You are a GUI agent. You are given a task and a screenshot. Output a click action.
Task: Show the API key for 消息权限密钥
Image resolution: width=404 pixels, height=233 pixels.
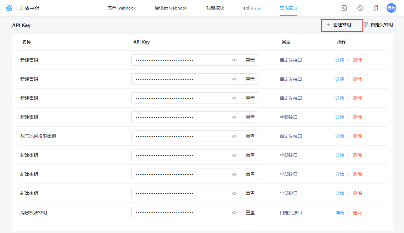[234, 213]
